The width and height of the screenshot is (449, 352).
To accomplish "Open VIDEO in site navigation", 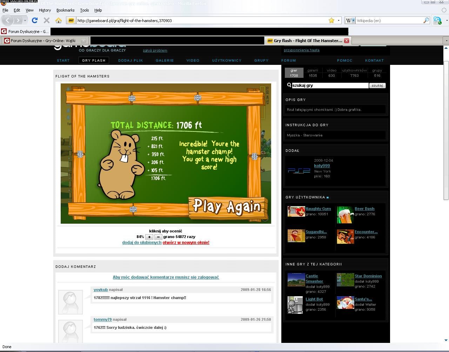I will coord(193,60).
